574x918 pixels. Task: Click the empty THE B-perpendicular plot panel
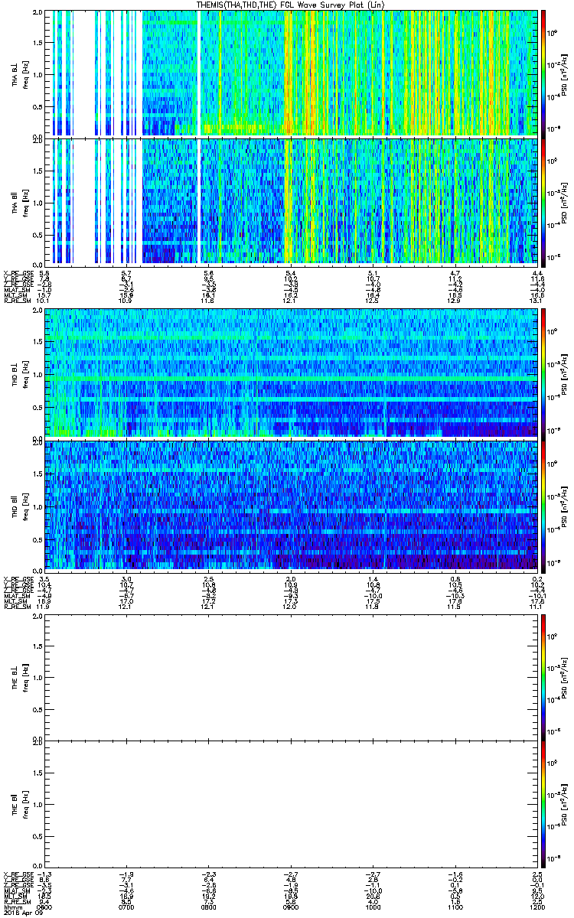point(292,676)
